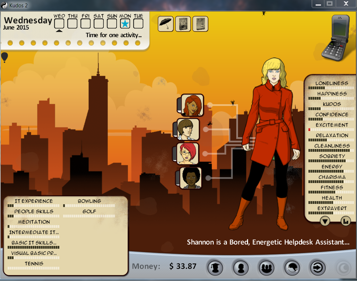Click the Energy stat label
This screenshot has width=357, height=281.
tap(332, 167)
